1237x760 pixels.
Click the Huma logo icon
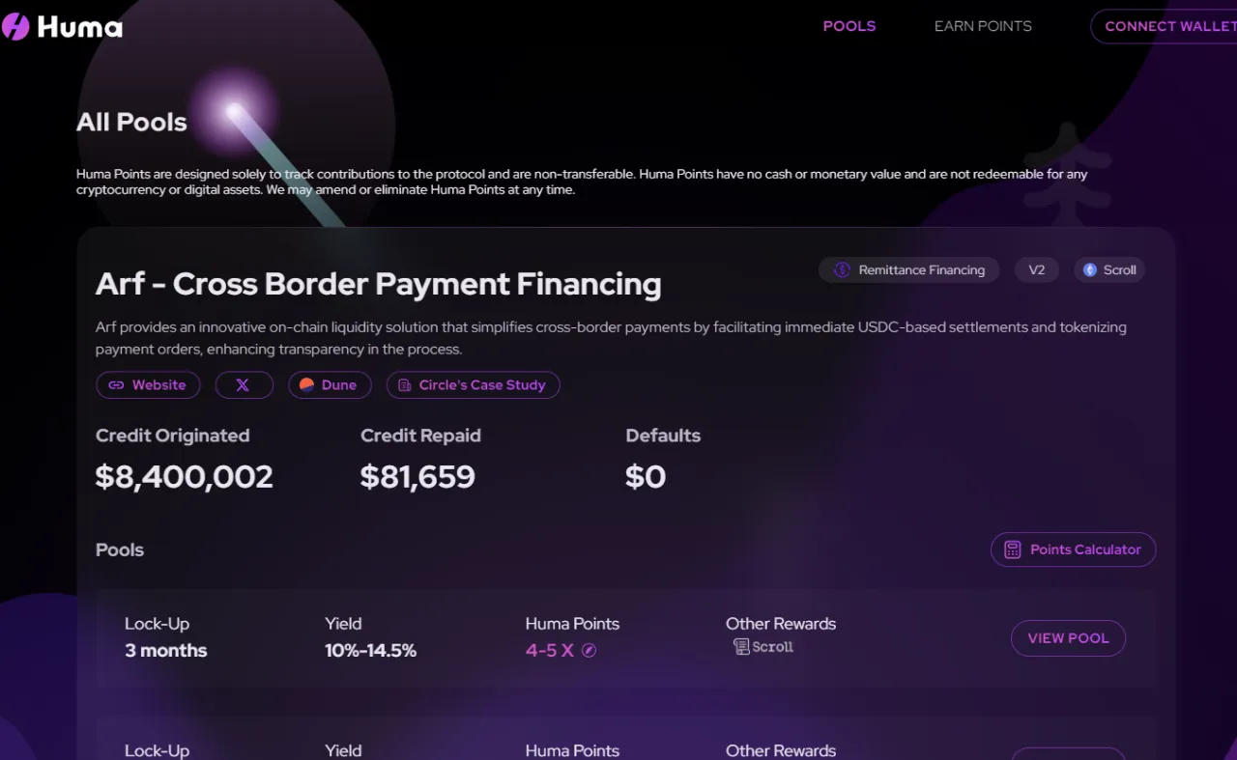tap(15, 26)
